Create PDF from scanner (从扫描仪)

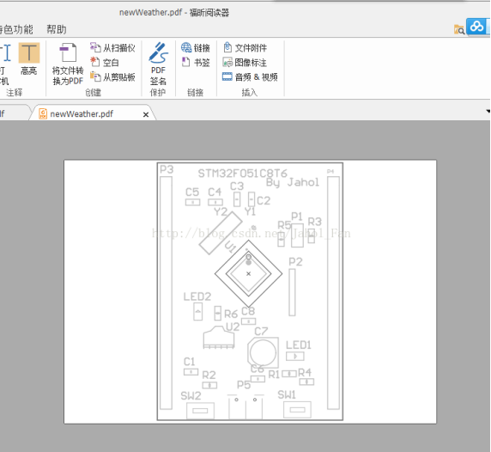(x=112, y=47)
